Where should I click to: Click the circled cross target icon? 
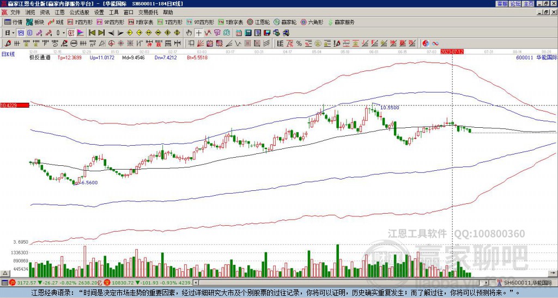(x=111, y=44)
